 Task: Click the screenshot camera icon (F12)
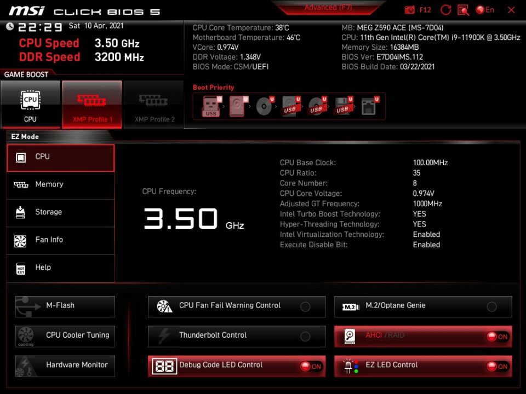[410, 10]
